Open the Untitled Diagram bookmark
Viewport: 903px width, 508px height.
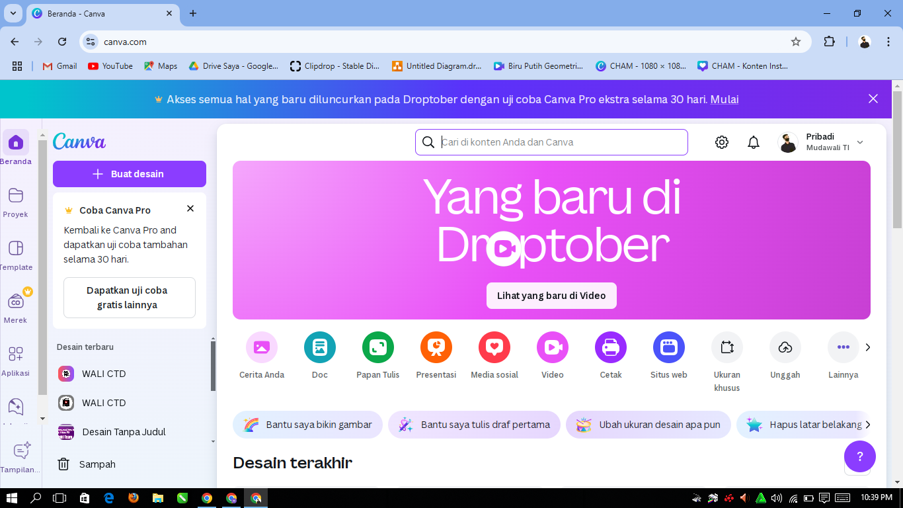tap(437, 66)
